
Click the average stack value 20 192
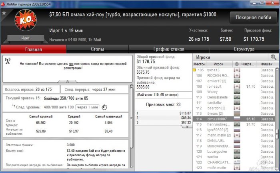[x=74, y=123]
